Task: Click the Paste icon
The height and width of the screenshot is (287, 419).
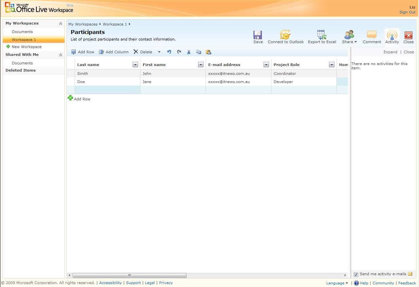Action: (x=209, y=52)
